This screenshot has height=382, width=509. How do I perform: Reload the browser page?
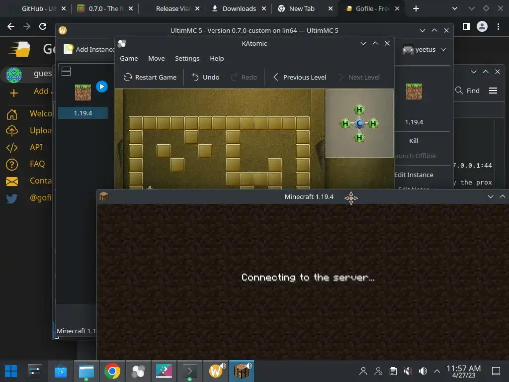[43, 26]
